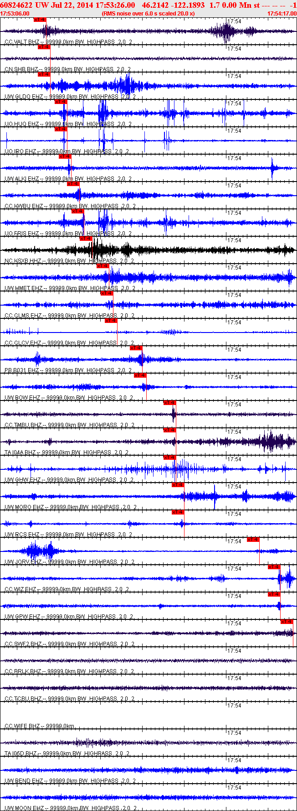Viewport: 297px width, 811px height.
Task: Click the 17:54 time tick on CC VALT trace
Action: coord(235,21)
